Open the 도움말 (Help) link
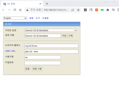The image size is (119, 98). coord(45,18)
